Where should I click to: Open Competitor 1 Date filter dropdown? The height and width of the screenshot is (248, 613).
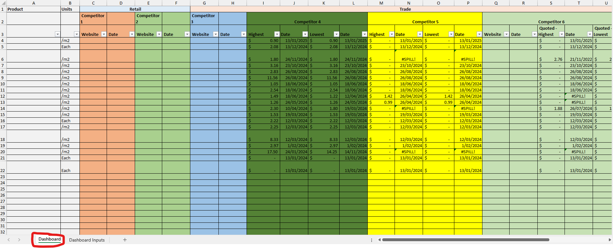(132, 34)
